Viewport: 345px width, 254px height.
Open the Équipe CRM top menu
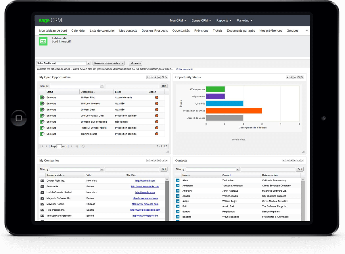pyautogui.click(x=201, y=20)
